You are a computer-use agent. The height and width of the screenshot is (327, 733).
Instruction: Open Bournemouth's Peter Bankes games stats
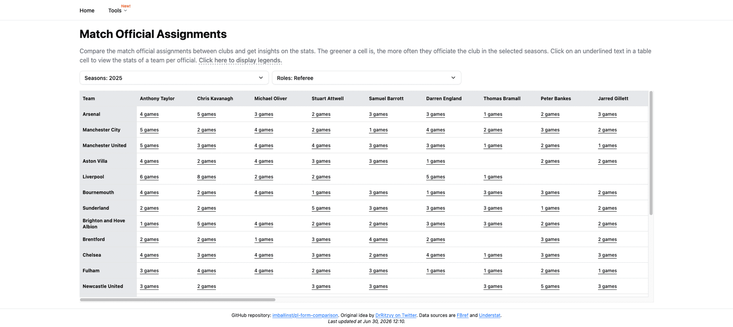pyautogui.click(x=550, y=192)
